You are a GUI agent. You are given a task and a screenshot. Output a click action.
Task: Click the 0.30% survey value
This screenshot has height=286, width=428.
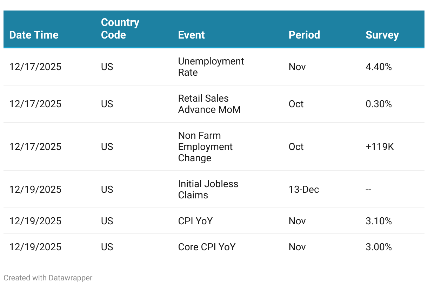379,104
